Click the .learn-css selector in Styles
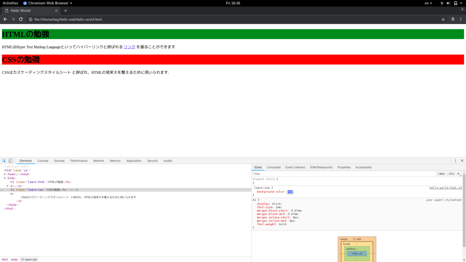The height and width of the screenshot is (262, 466). point(261,188)
